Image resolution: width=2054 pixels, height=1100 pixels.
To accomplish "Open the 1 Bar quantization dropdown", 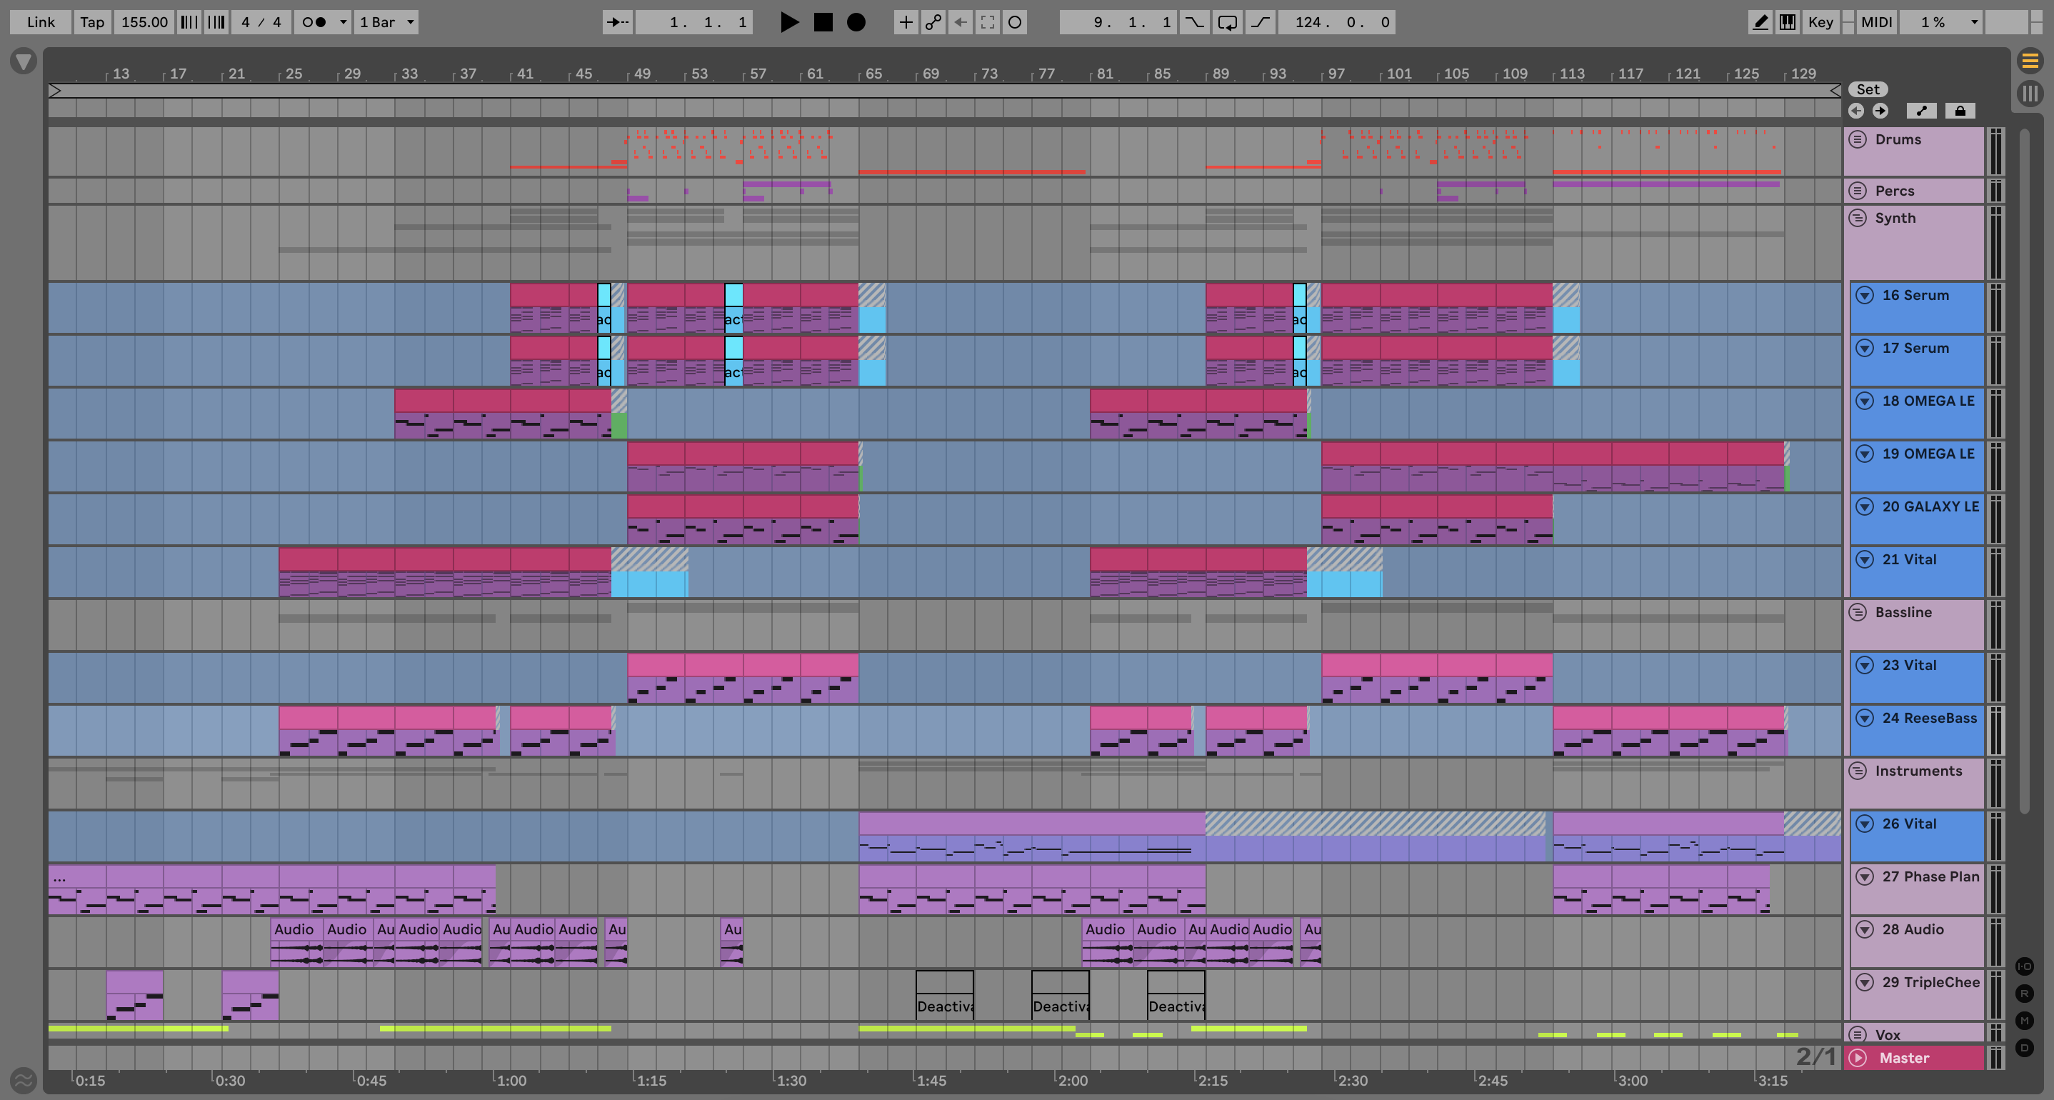I will (386, 22).
